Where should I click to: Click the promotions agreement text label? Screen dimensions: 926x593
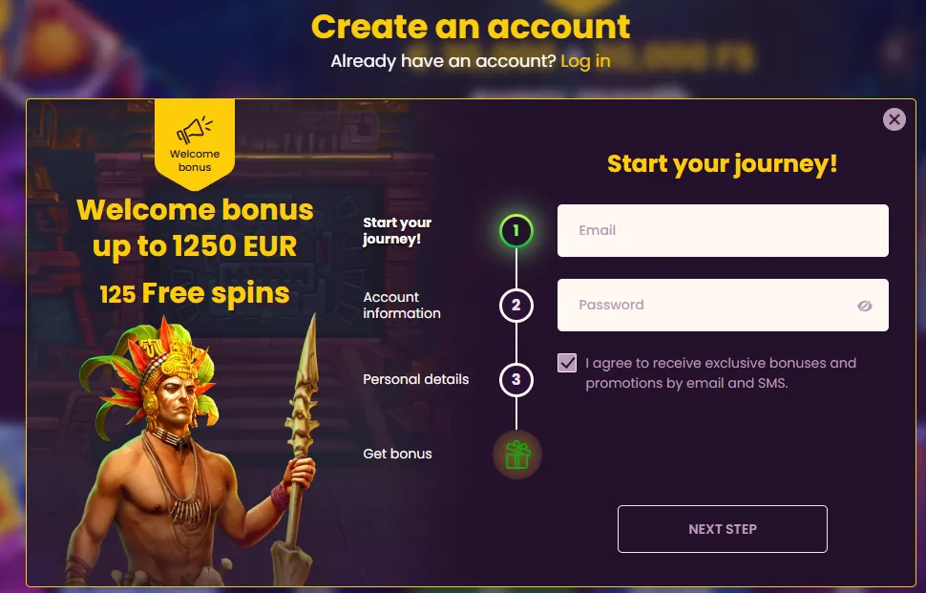(721, 372)
